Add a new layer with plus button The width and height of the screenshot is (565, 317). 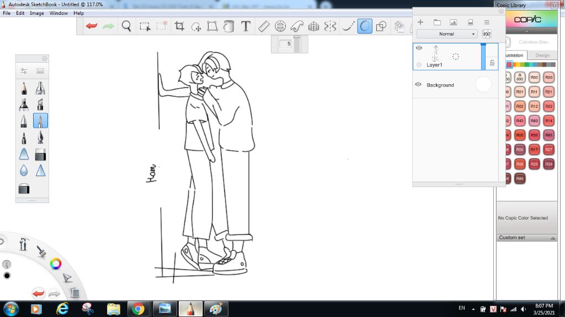(x=420, y=22)
